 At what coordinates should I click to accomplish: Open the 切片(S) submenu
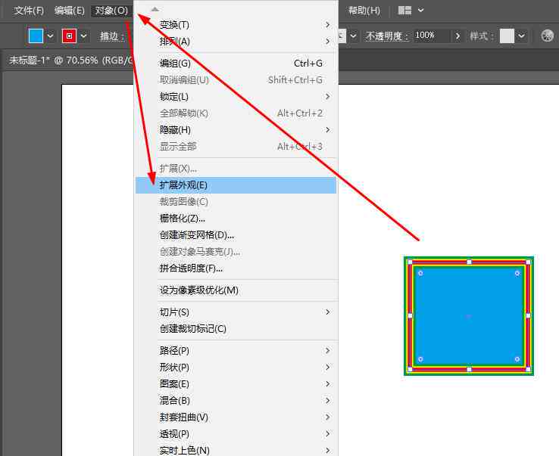pyautogui.click(x=236, y=312)
